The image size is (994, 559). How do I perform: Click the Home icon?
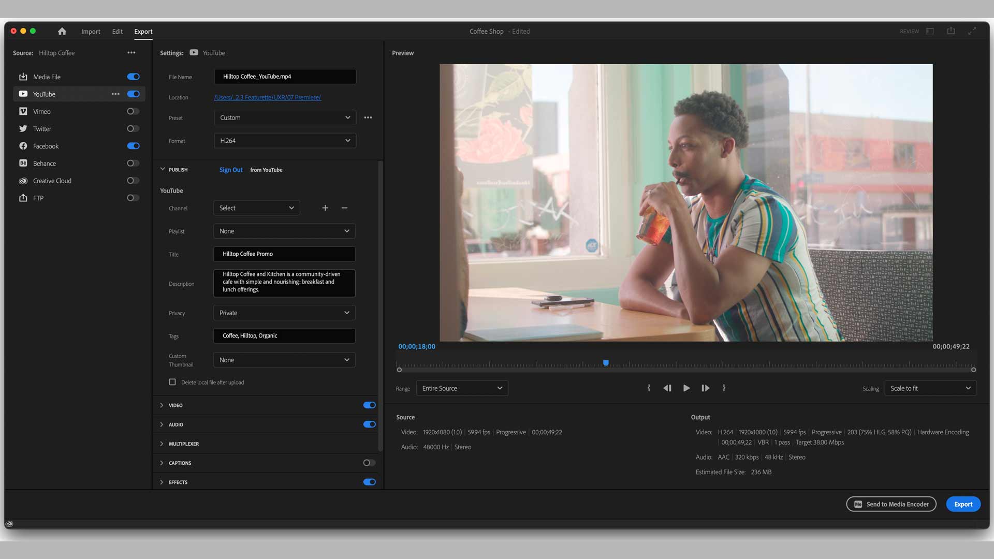coord(62,32)
